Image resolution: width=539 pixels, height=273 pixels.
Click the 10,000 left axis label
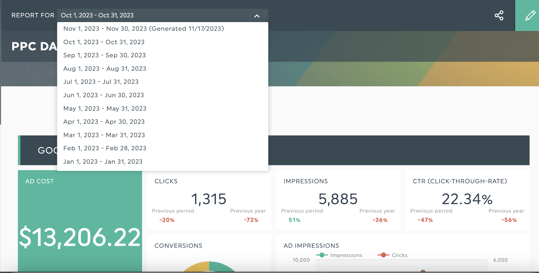301,260
